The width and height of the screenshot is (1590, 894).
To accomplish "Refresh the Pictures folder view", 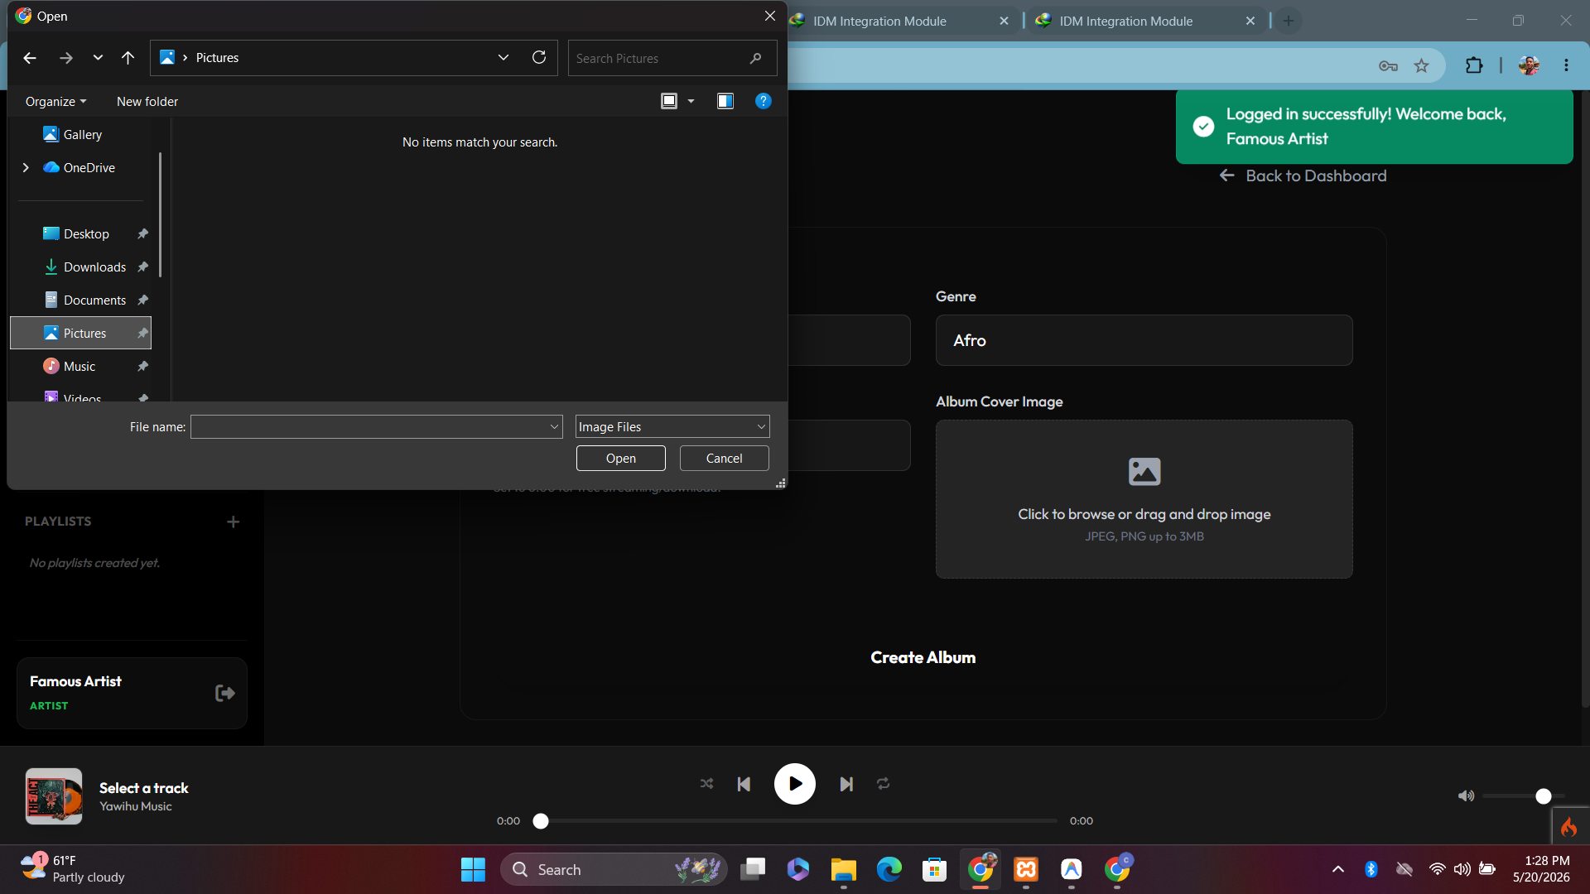I will [539, 57].
